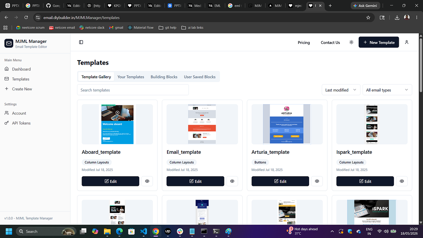Image resolution: width=423 pixels, height=238 pixels.
Task: Open the weather Hot days ahead widget
Action: pos(302,231)
